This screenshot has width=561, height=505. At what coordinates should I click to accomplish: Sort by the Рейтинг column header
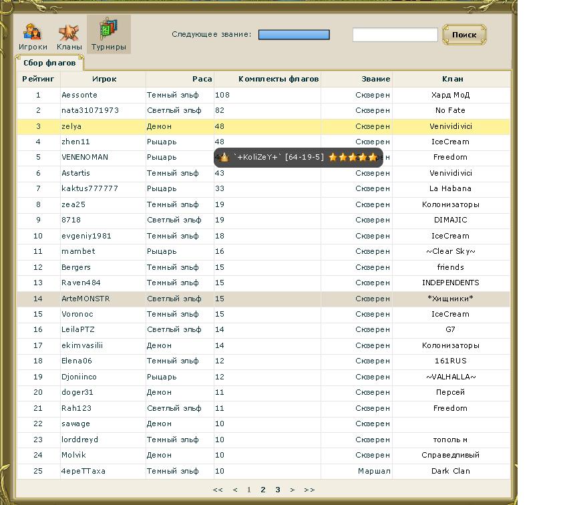point(38,79)
